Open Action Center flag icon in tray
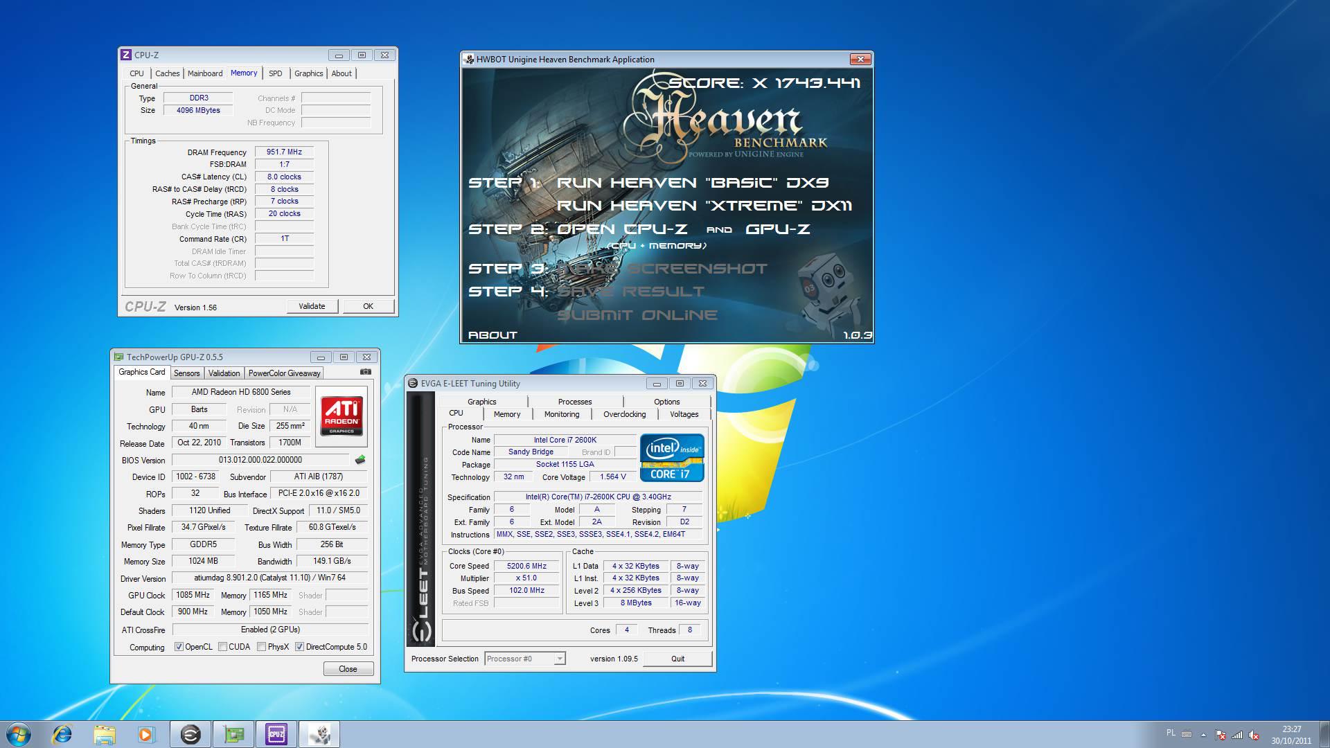Screen dimensions: 1330x748 (x=1221, y=735)
